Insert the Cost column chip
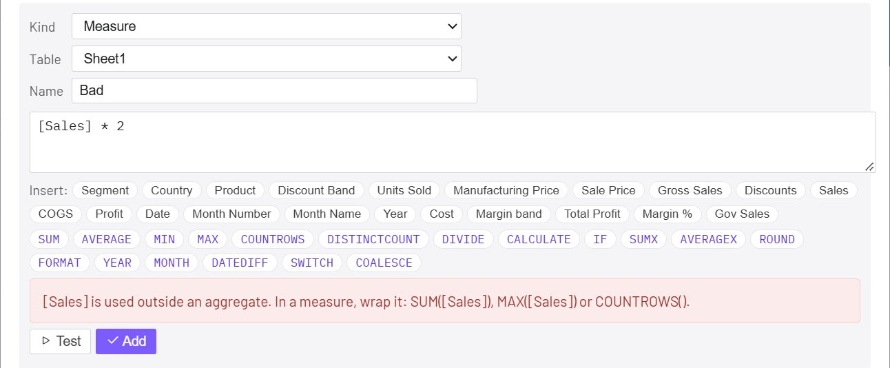This screenshot has height=368, width=890. [441, 214]
